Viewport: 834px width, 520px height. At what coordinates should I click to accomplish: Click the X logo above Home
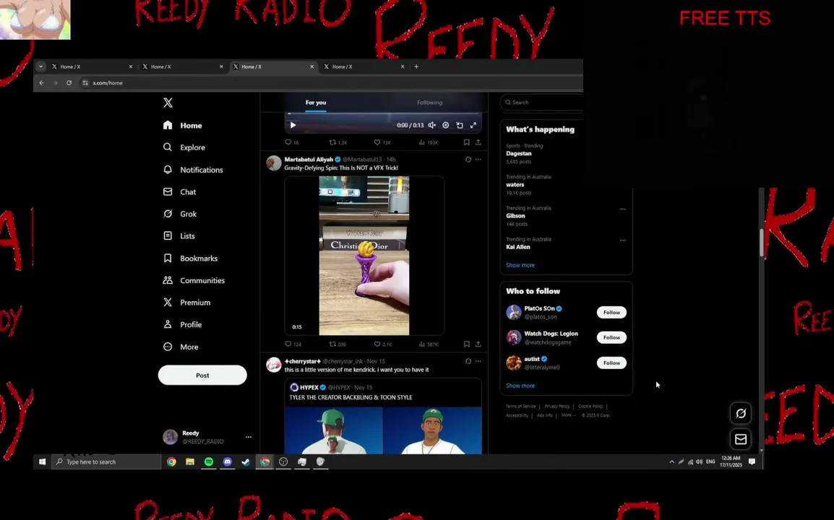(x=168, y=103)
